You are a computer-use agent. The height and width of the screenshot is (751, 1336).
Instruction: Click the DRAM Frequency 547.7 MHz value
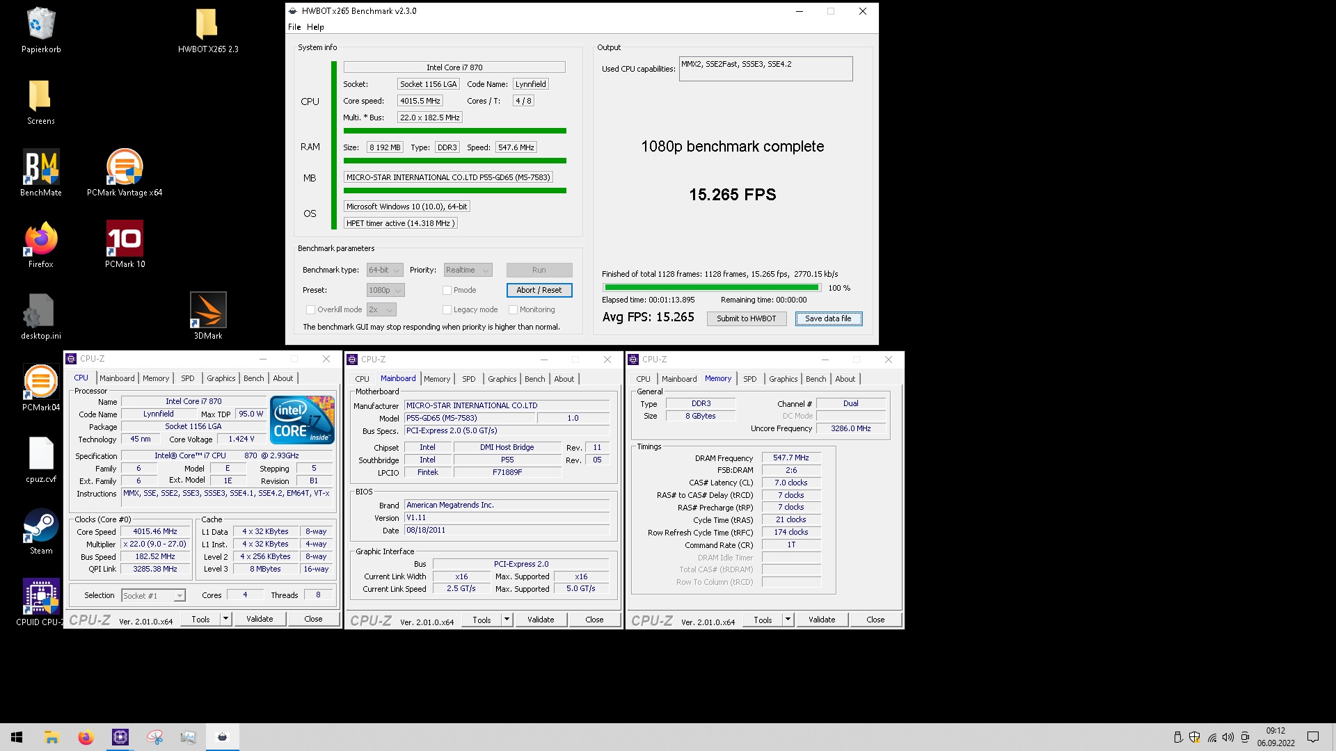pyautogui.click(x=791, y=458)
